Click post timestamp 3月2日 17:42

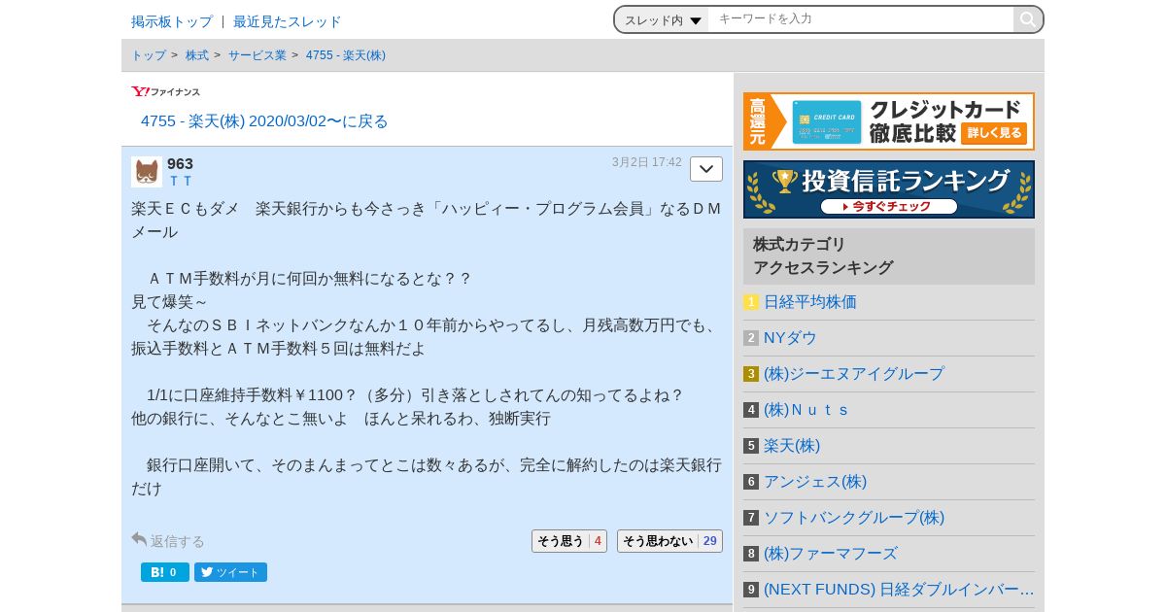pyautogui.click(x=647, y=162)
